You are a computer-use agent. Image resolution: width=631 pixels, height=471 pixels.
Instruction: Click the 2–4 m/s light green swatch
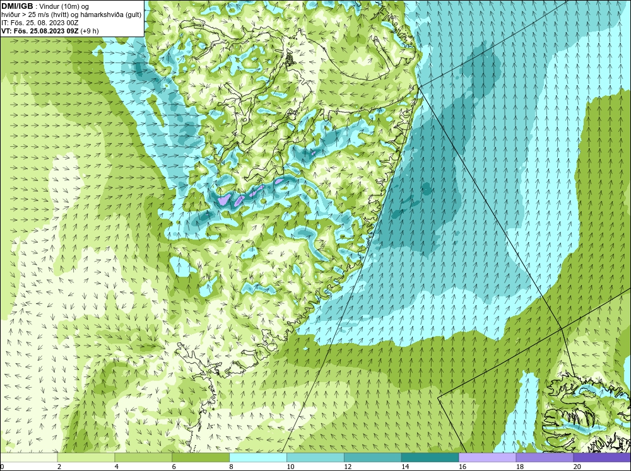(x=86, y=458)
